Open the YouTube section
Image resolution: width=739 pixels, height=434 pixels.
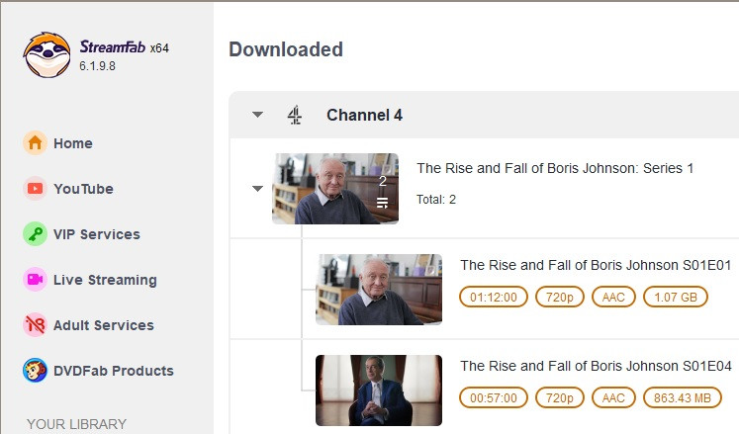[x=83, y=189]
